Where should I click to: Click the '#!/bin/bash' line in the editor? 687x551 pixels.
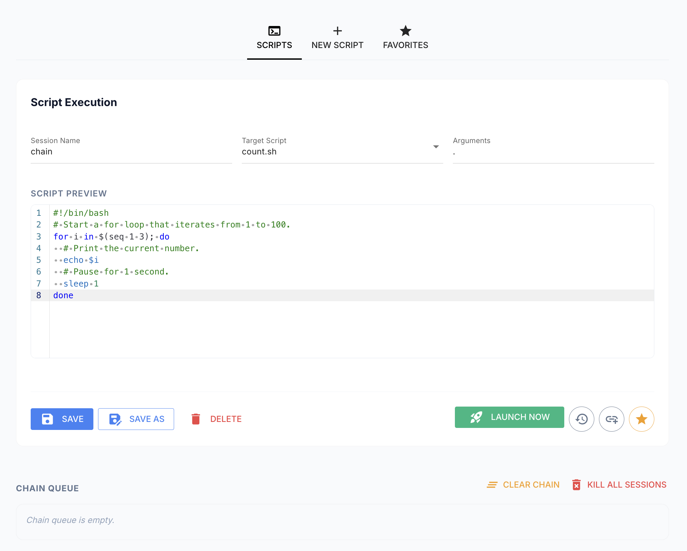coord(81,213)
